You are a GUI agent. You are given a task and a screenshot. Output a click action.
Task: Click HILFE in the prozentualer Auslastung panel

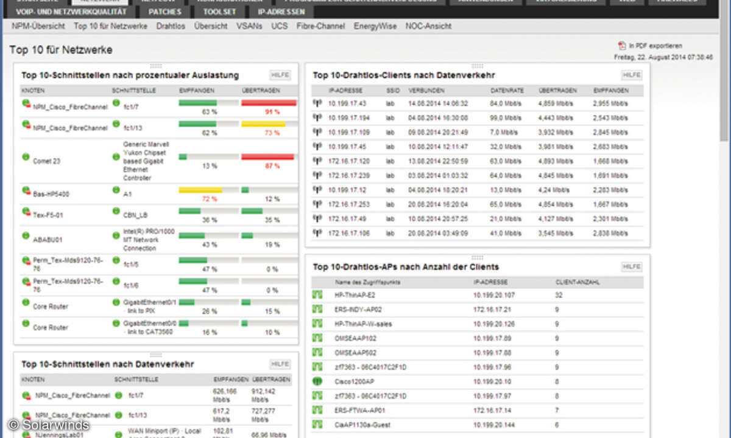pos(280,75)
